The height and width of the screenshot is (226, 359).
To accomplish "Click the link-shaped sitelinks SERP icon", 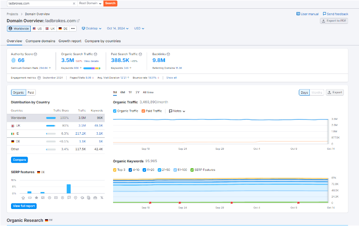I will pyautogui.click(x=30, y=198).
